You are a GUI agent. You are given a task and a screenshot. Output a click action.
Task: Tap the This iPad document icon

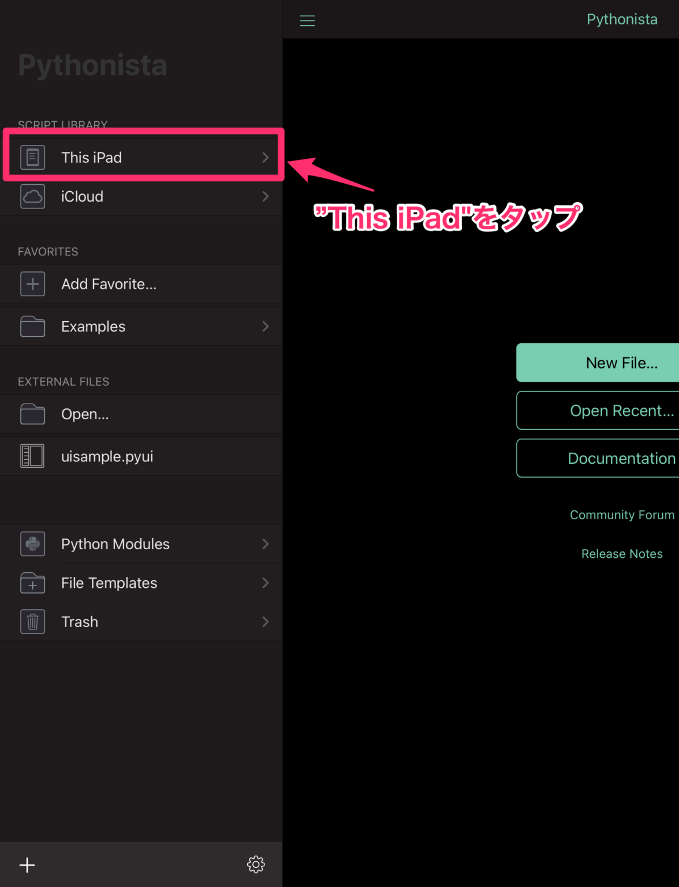[33, 157]
